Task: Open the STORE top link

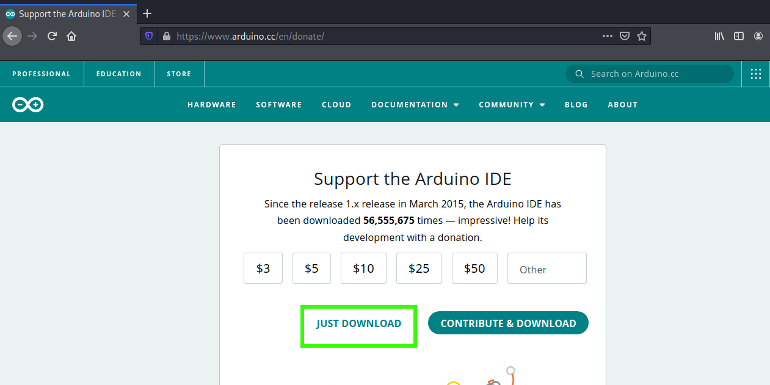Action: (179, 74)
